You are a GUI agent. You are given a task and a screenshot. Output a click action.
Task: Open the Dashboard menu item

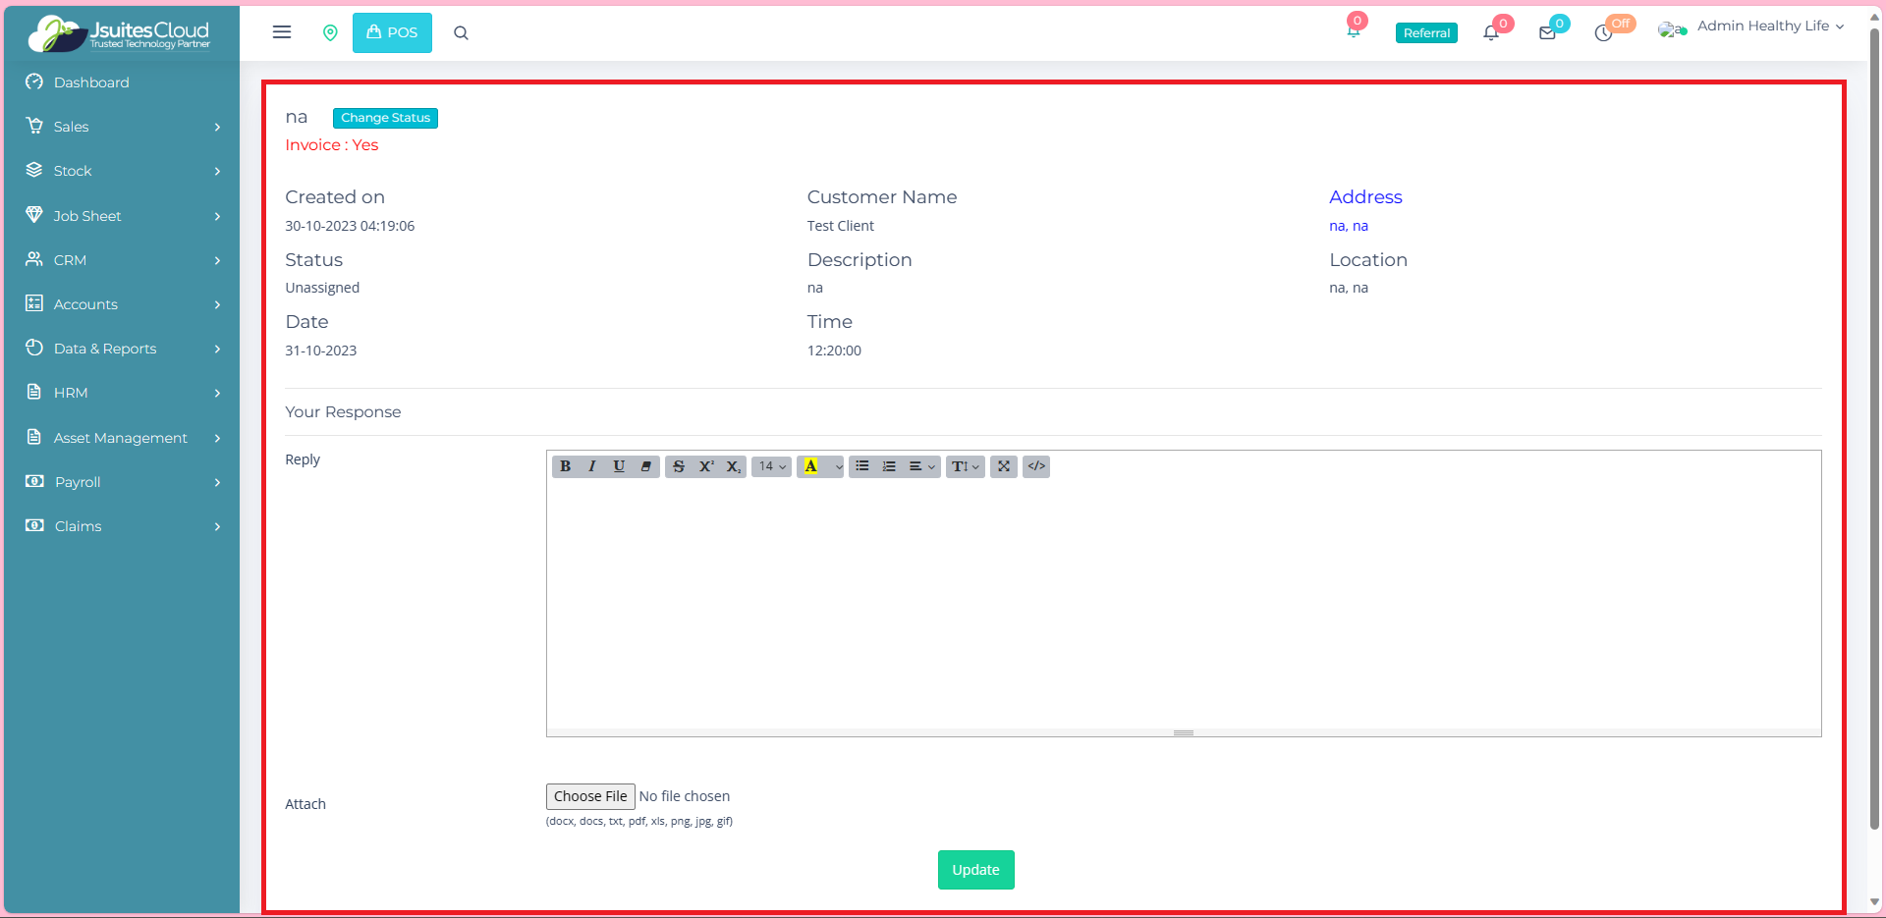(x=91, y=82)
